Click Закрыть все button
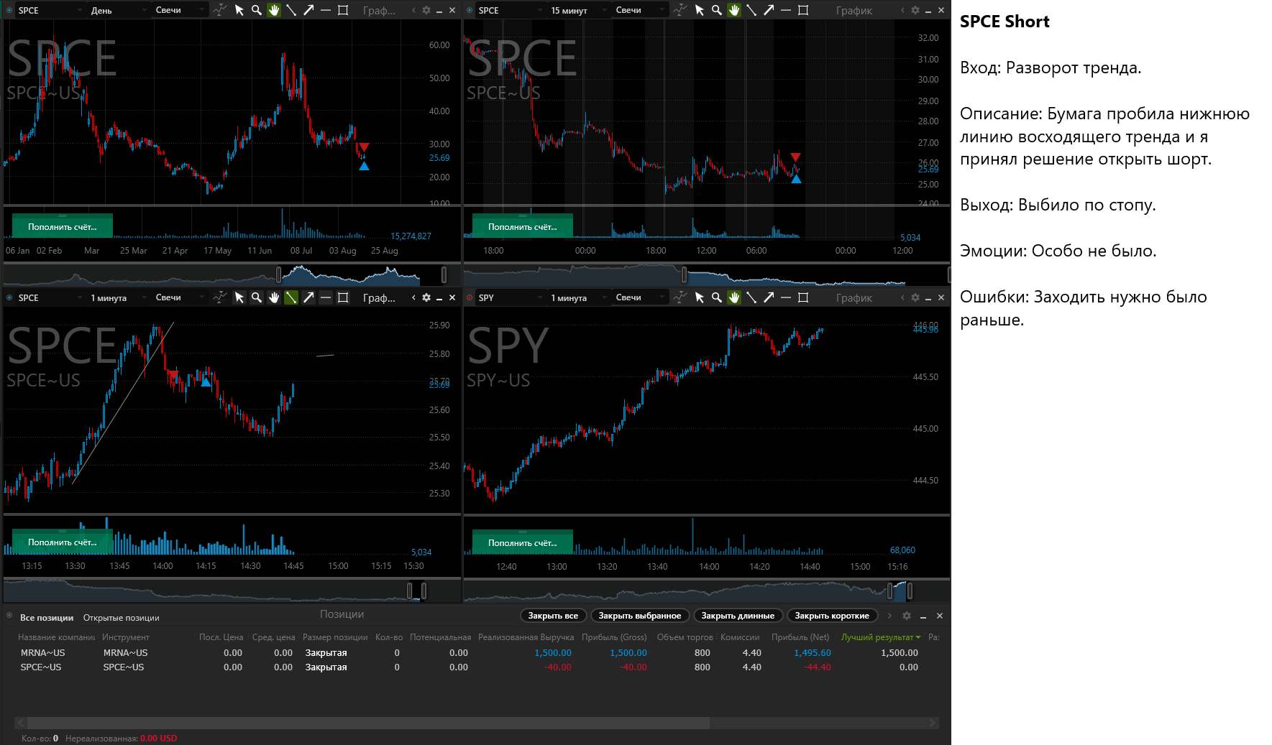 [x=553, y=616]
